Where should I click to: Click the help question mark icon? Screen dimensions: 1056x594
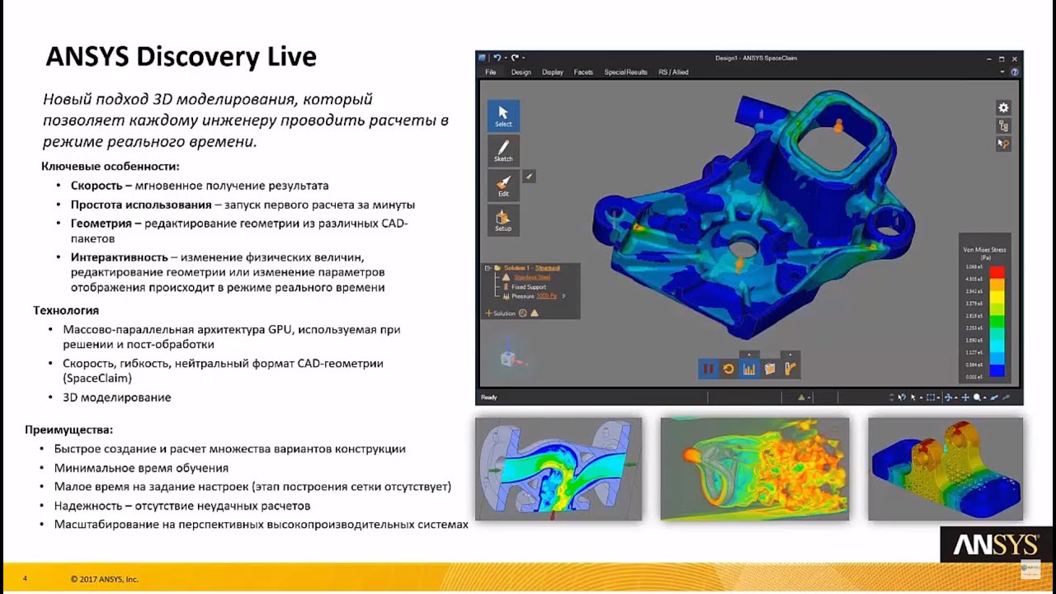point(1016,73)
